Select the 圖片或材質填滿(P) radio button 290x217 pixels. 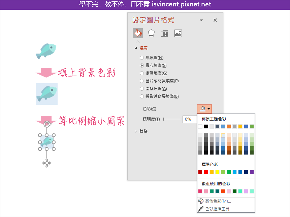click(x=142, y=81)
